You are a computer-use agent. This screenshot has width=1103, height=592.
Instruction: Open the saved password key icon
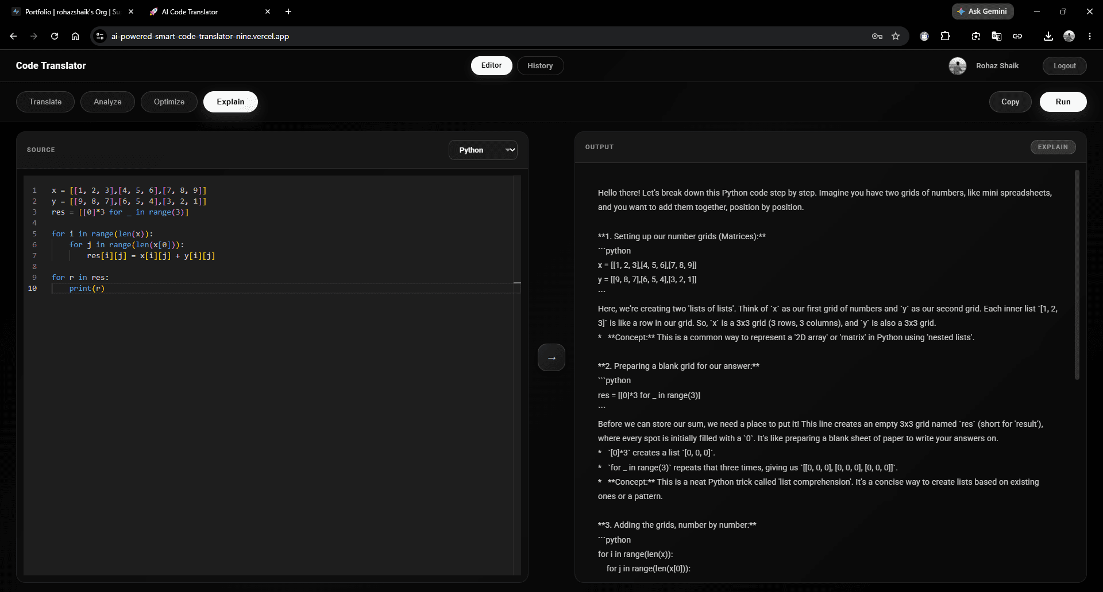click(x=877, y=36)
